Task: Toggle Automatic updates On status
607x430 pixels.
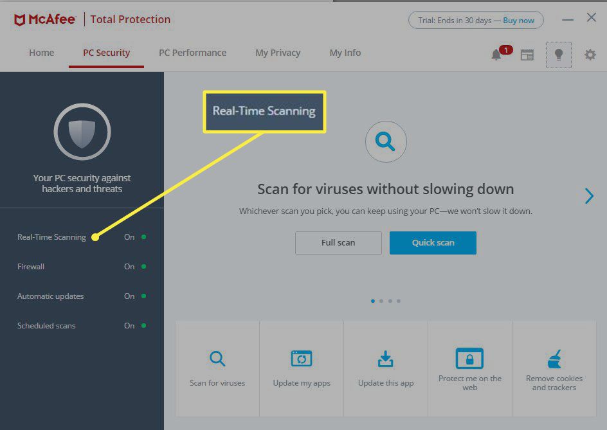Action: 130,296
